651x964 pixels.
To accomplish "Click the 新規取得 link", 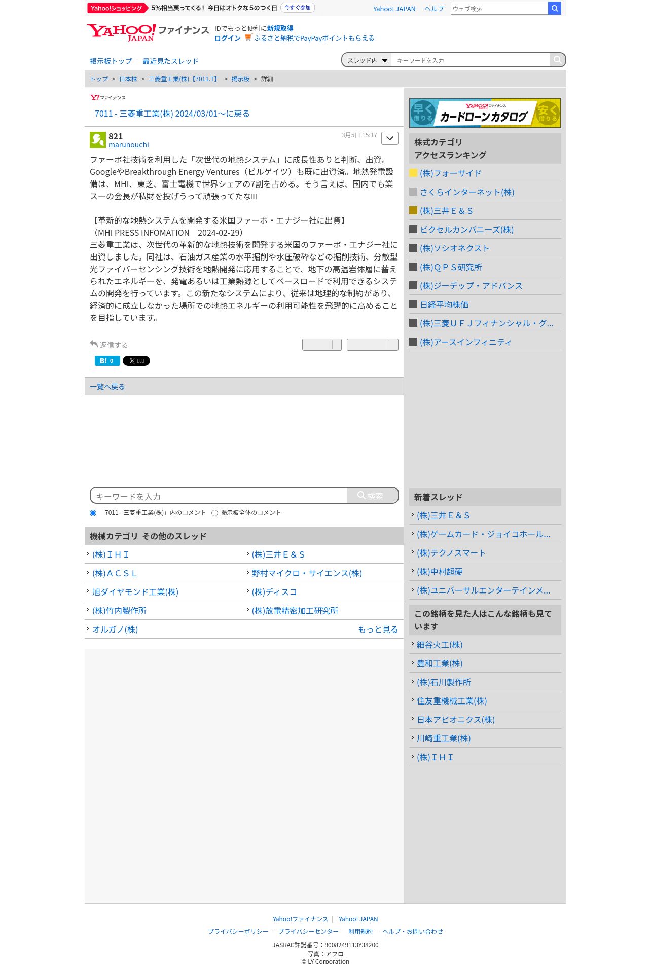I will click(280, 28).
